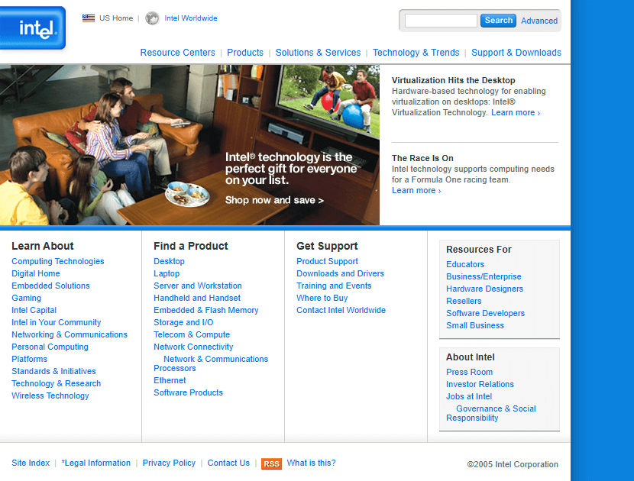Click the US flag icon
This screenshot has width=634, height=481.
[x=89, y=18]
